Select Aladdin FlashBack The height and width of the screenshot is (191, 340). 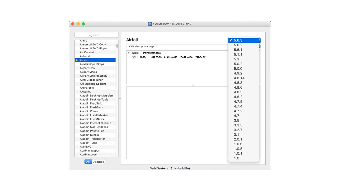tap(95, 107)
